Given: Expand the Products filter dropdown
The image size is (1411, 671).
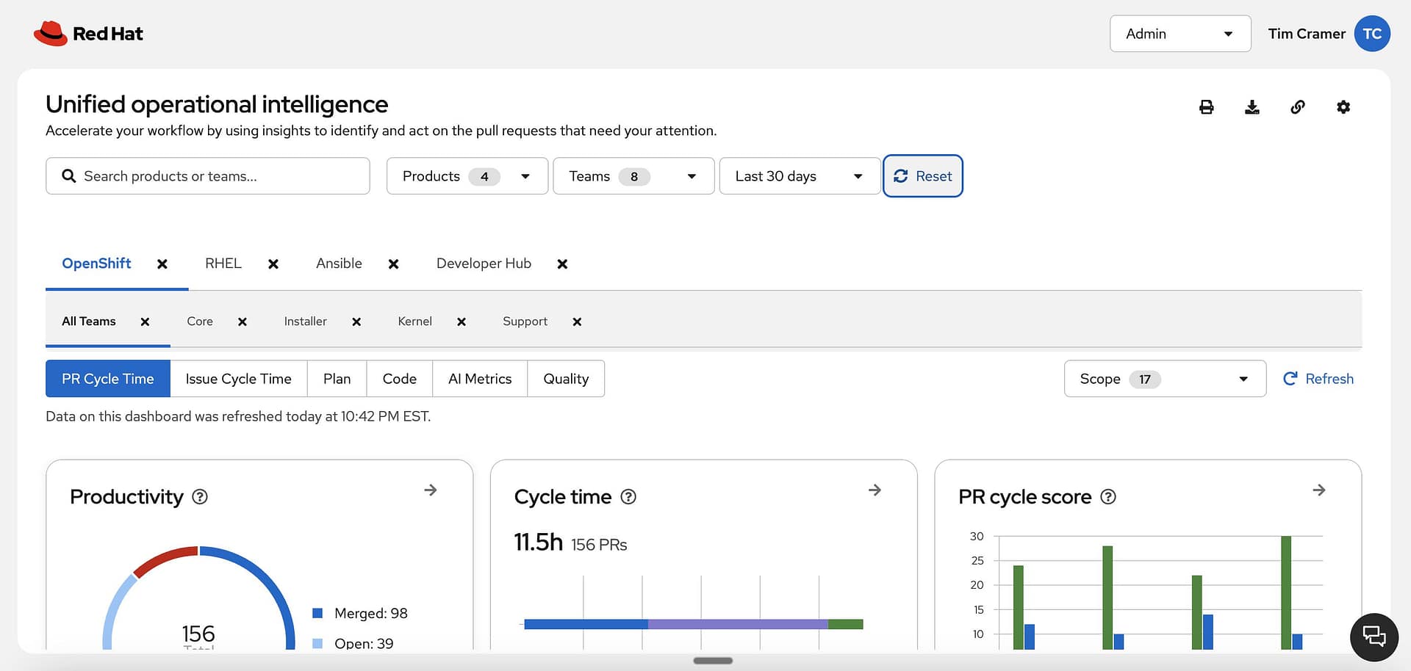Looking at the screenshot, I should point(467,176).
